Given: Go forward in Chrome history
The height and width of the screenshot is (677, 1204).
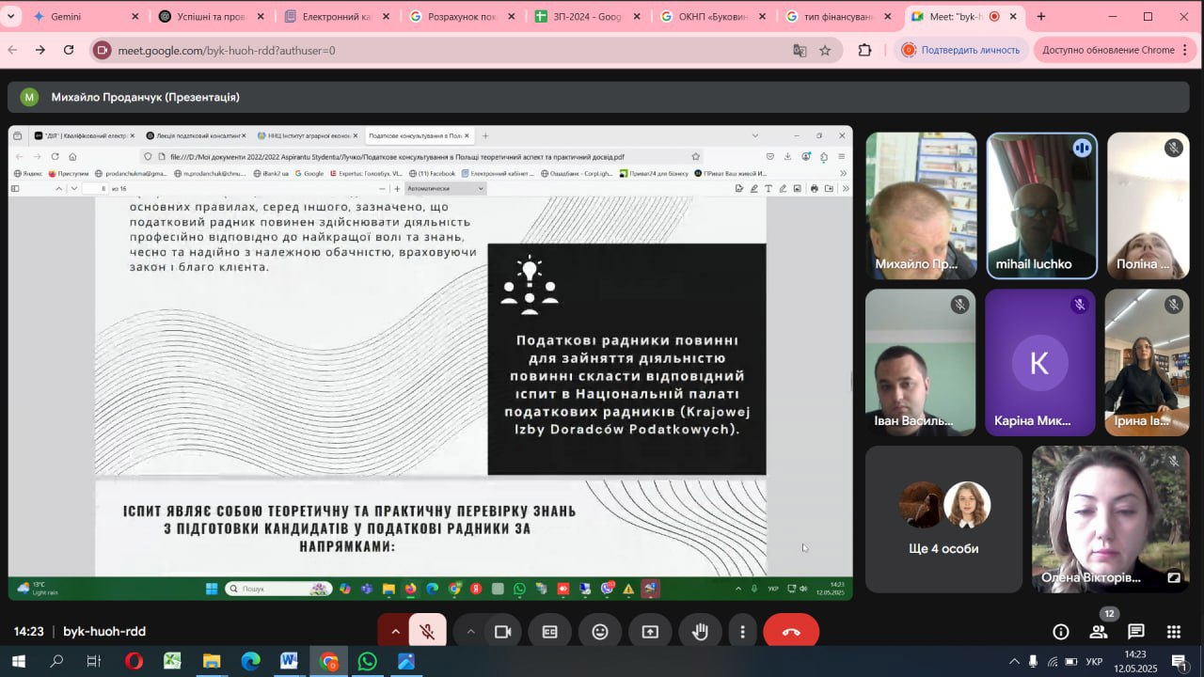Looking at the screenshot, I should (40, 50).
